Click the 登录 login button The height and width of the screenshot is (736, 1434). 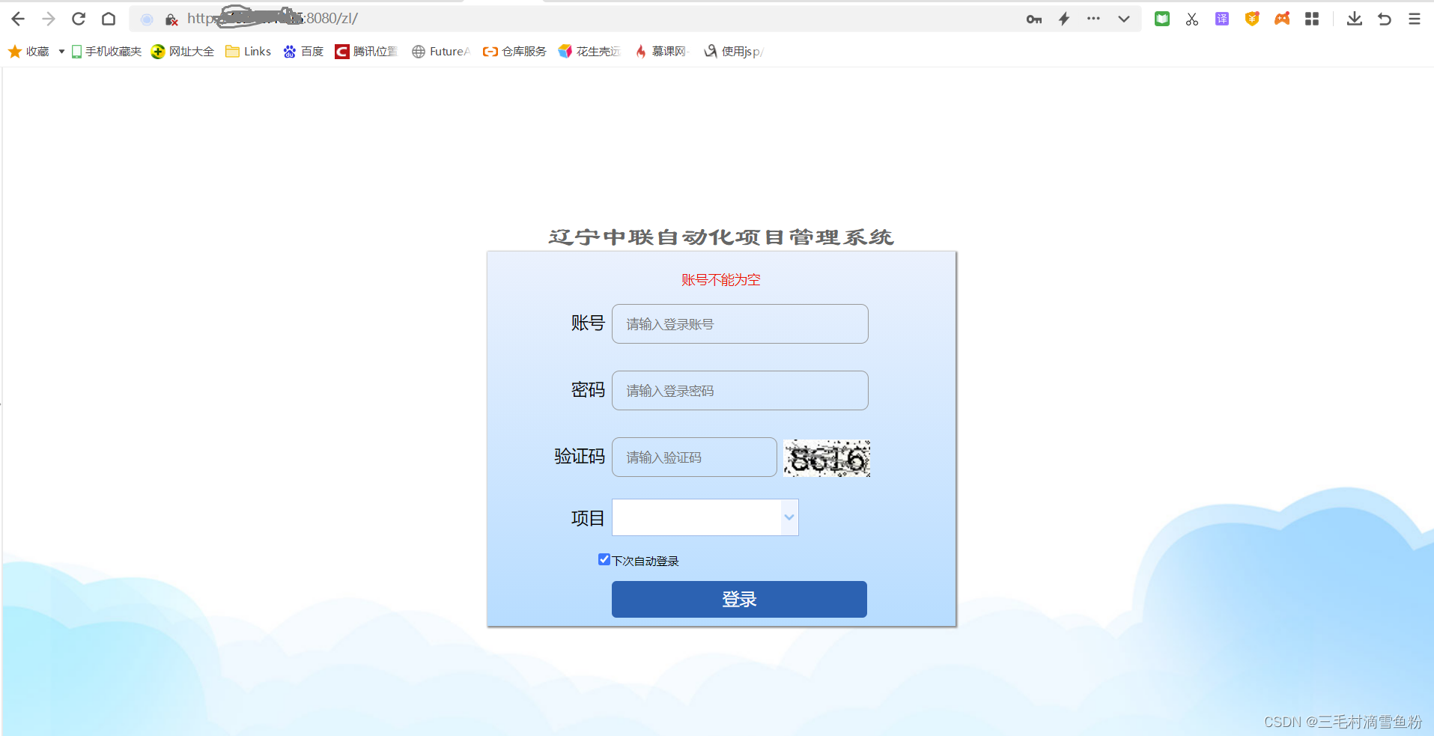click(738, 599)
